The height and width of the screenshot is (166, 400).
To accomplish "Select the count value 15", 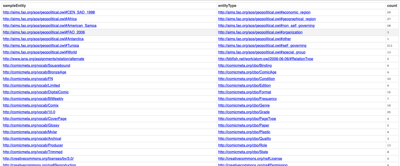I will (x=389, y=92).
